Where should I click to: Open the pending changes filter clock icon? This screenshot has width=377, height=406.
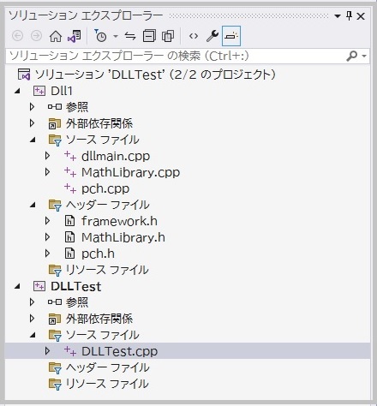click(x=100, y=36)
